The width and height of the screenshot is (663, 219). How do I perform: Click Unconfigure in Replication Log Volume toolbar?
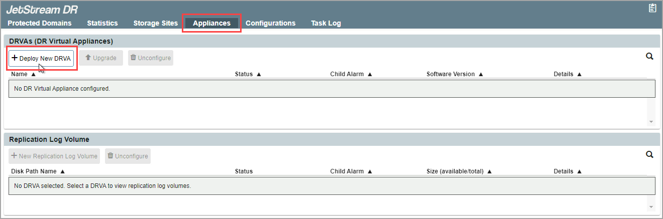tap(128, 156)
